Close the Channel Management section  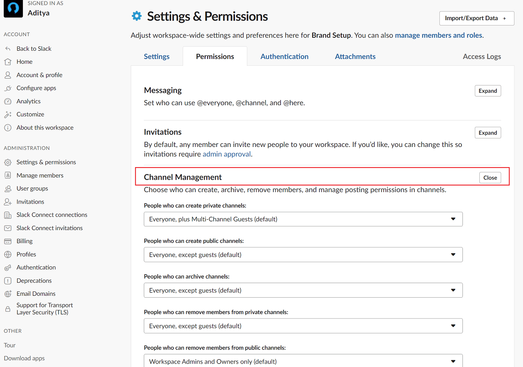490,178
